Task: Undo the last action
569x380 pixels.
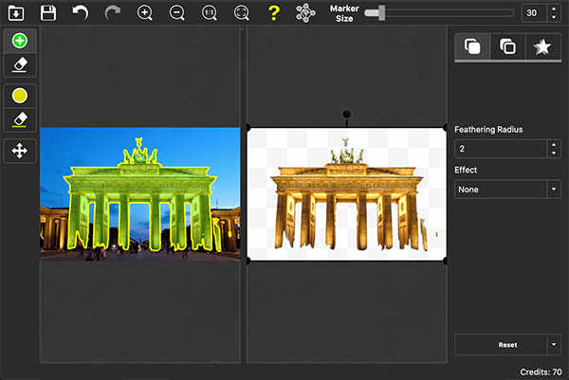Action: pos(81,12)
